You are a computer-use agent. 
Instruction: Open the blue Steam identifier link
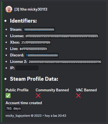tap(39, 30)
